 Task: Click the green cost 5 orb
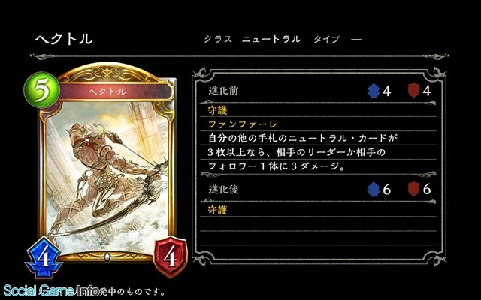42,90
